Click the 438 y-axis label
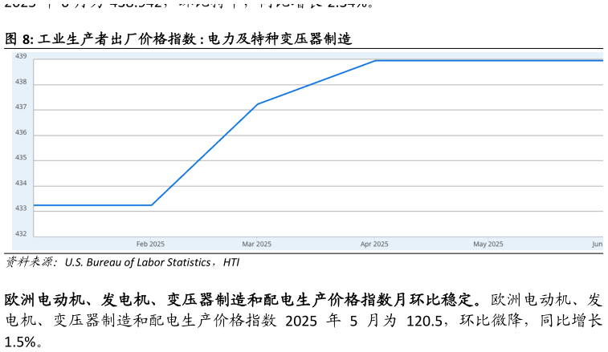 pos(21,82)
